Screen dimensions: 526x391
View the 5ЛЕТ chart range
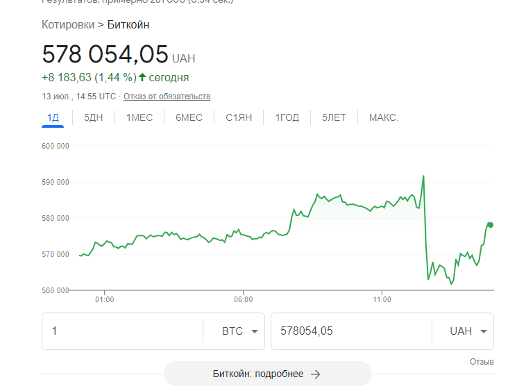click(x=333, y=117)
